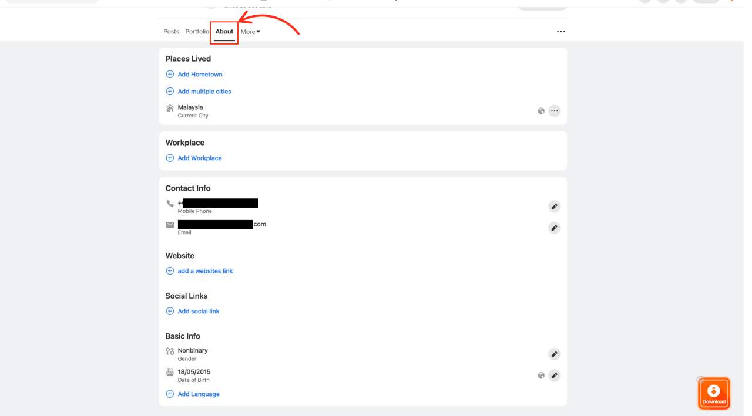752x416 pixels.
Task: Select the About tab
Action: 224,32
